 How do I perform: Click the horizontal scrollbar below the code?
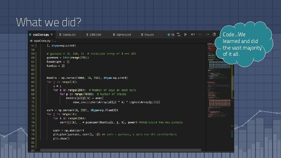121,150
